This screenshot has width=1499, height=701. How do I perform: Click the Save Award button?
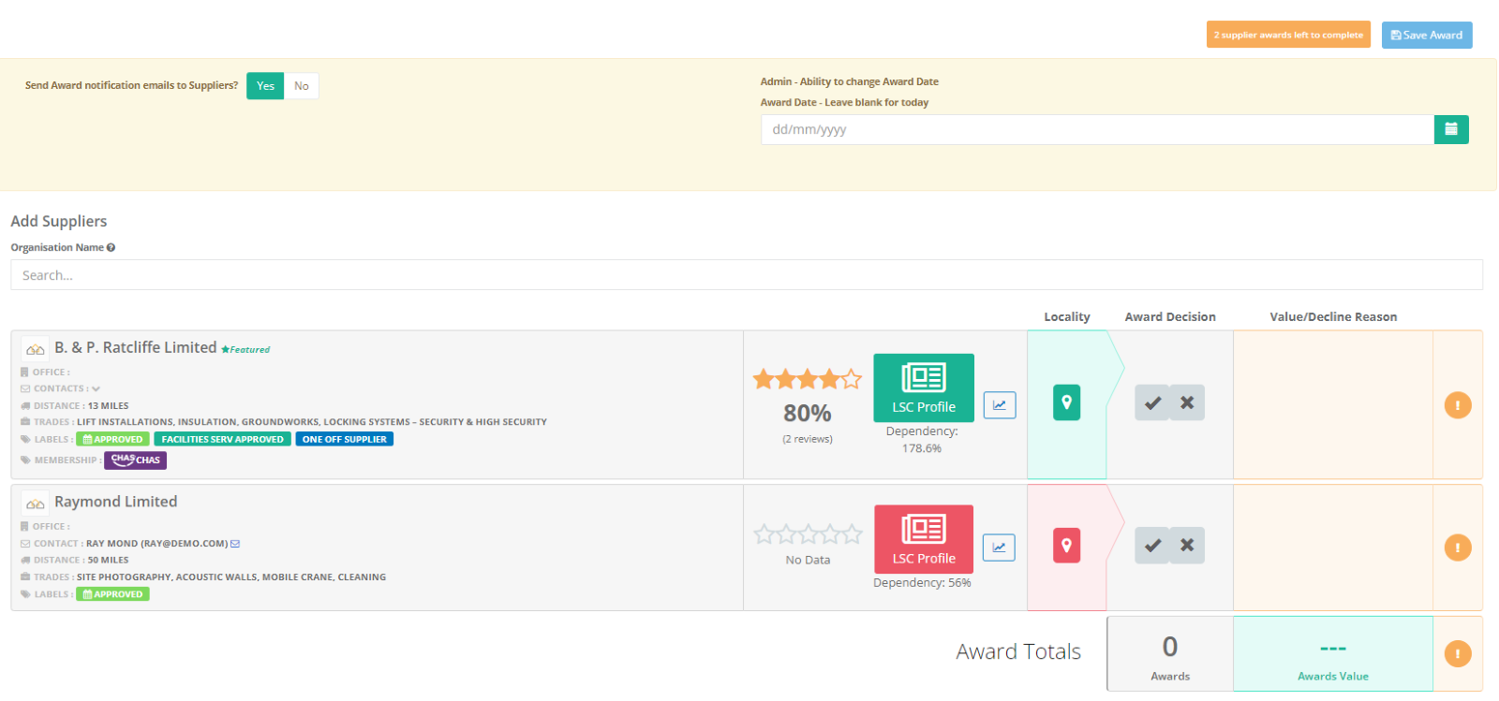tap(1426, 35)
